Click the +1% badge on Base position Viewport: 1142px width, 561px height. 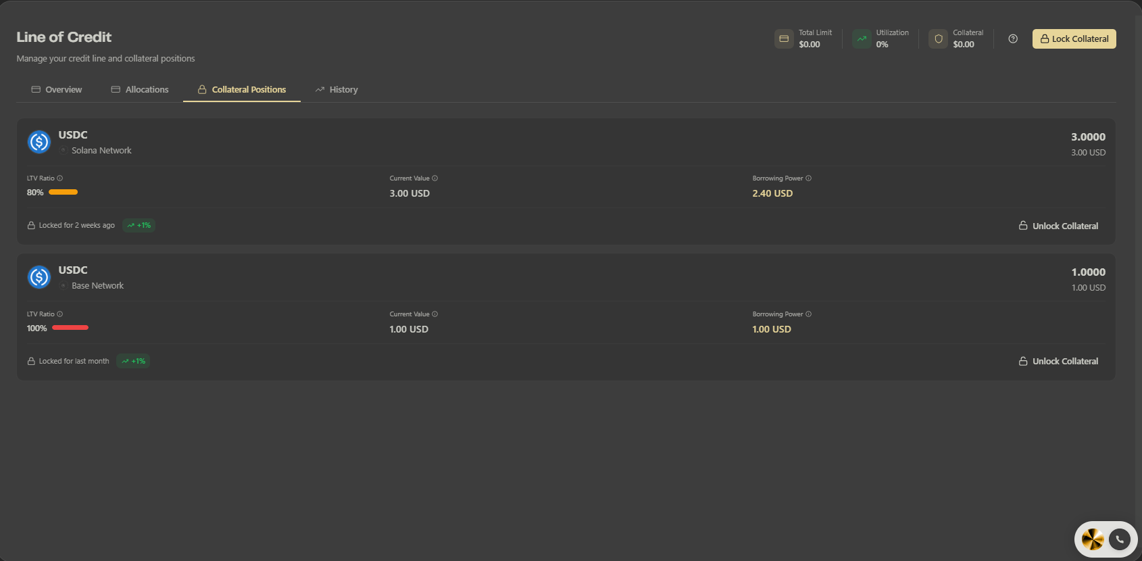(x=133, y=361)
